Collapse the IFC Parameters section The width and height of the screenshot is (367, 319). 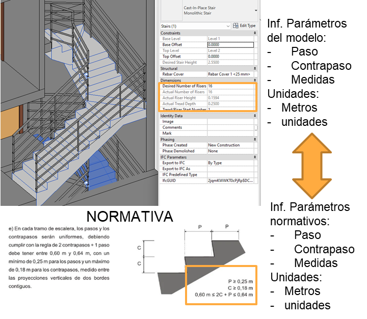255,157
